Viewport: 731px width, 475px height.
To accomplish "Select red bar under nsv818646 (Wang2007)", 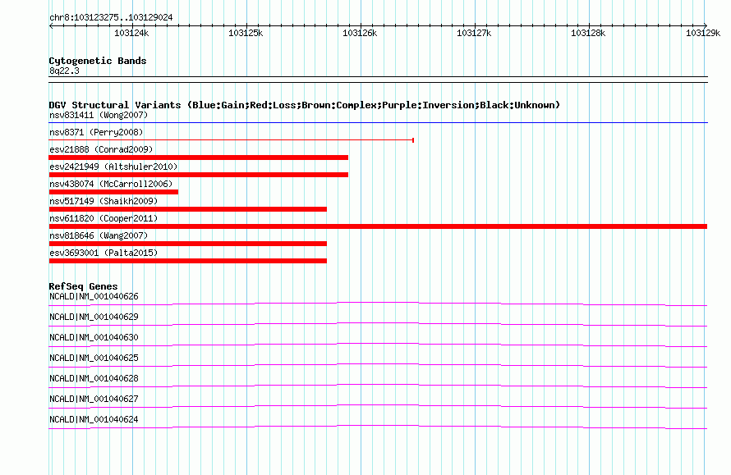I will 188,244.
